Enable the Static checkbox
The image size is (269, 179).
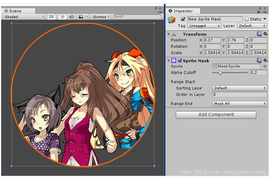coord(246,19)
